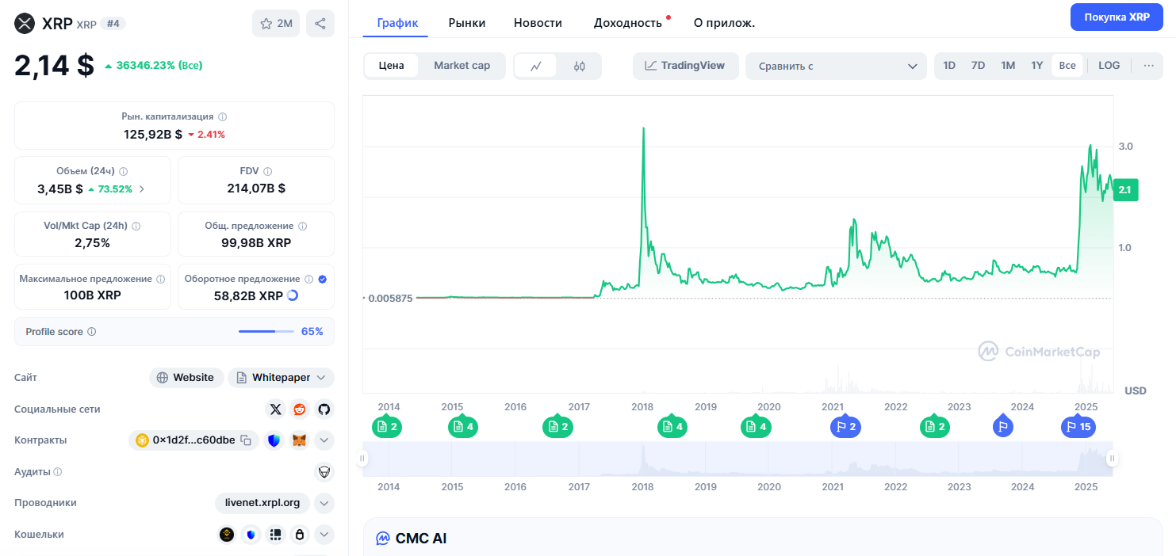The image size is (1176, 556).
Task: Open the Reddit social link icon
Action: point(299,409)
